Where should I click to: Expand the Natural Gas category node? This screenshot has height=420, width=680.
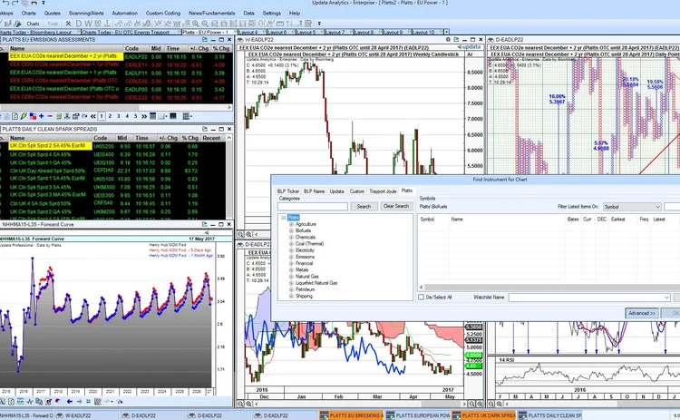[291, 277]
